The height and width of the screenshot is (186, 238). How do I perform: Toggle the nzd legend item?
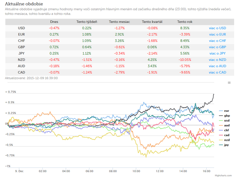(224, 140)
